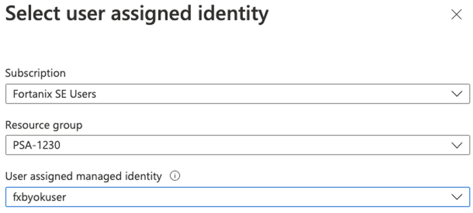Click the down arrow in the PSA-1230 field
Image resolution: width=473 pixels, height=213 pixels.
point(457,145)
